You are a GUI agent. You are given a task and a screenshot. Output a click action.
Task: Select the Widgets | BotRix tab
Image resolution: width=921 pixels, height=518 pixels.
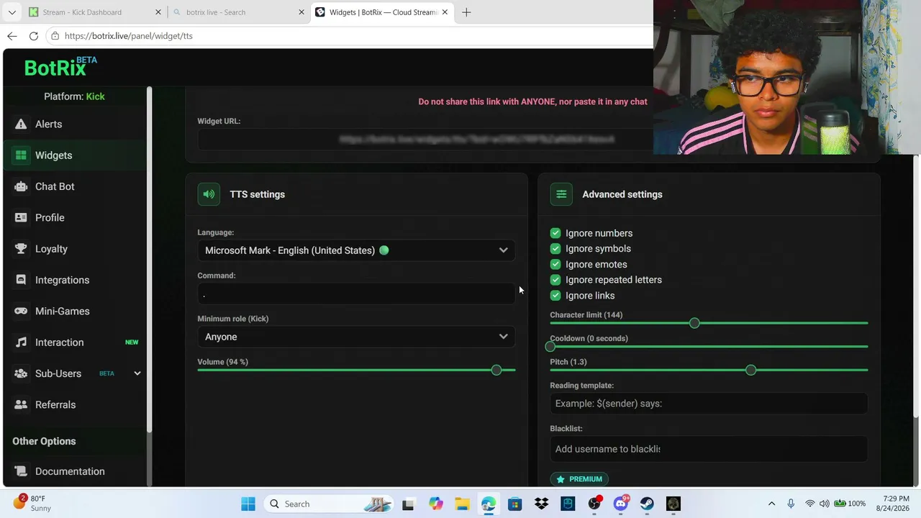pos(383,12)
